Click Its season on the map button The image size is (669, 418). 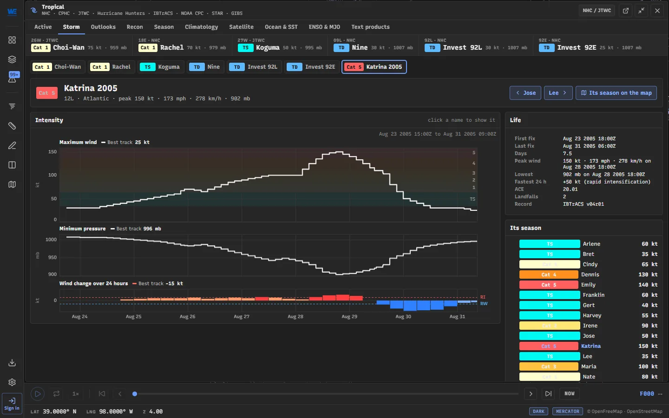tap(616, 93)
